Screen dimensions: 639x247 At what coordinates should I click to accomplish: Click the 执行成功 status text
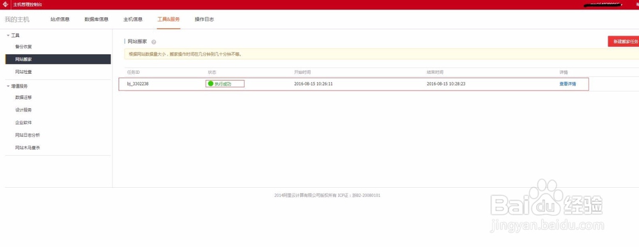[x=223, y=84]
